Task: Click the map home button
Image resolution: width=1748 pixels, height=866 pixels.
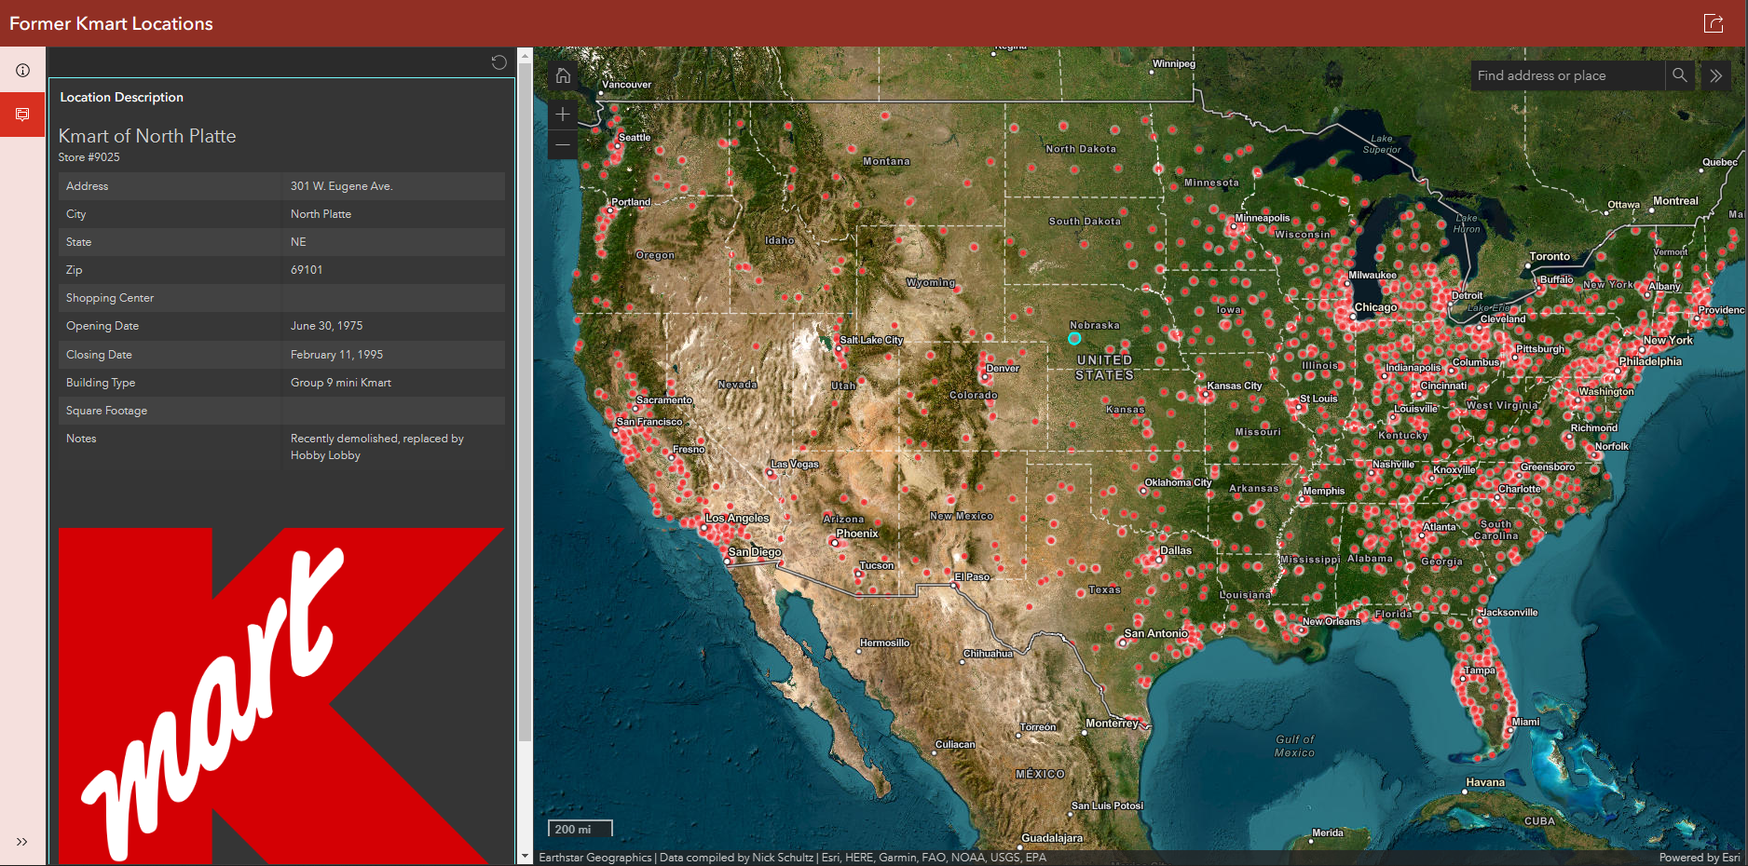Action: point(563,75)
